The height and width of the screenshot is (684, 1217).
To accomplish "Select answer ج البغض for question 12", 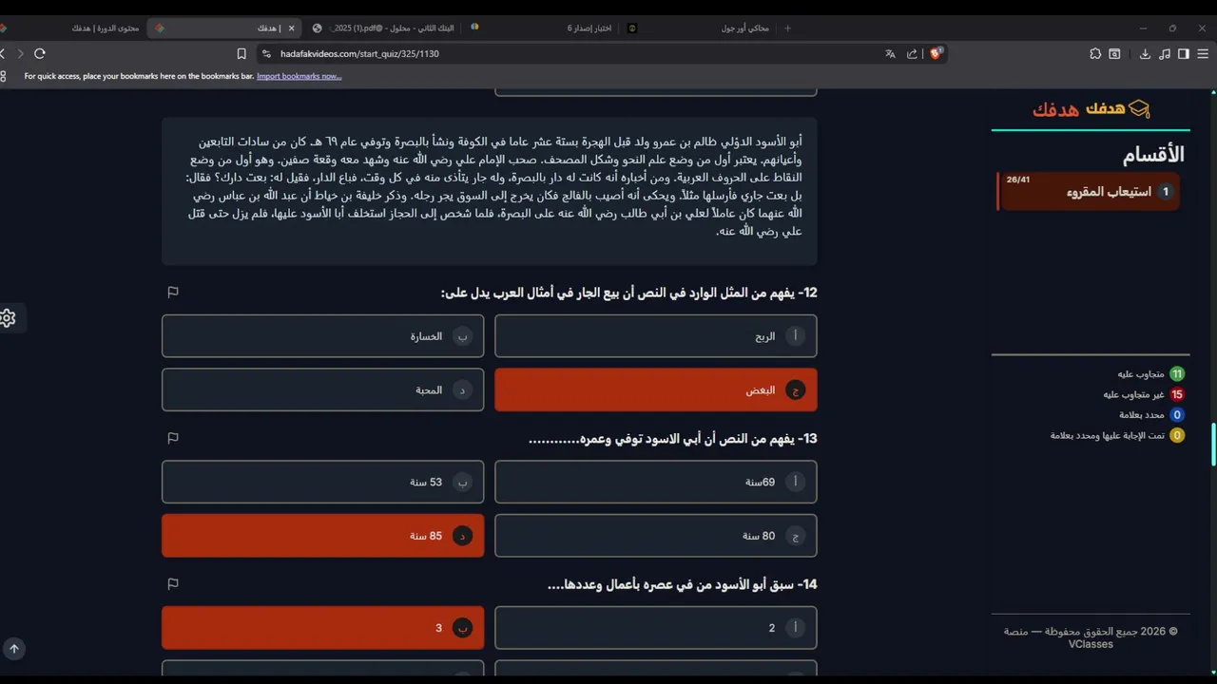I will pos(655,389).
